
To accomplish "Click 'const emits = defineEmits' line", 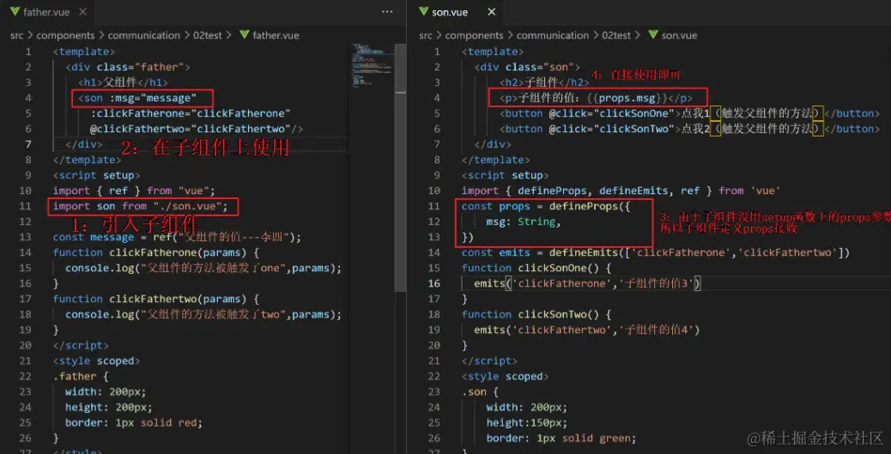I will point(655,252).
